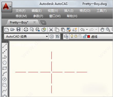113x97 pixels.
Task: Click the 3D Print icon
Action: coord(44,30)
